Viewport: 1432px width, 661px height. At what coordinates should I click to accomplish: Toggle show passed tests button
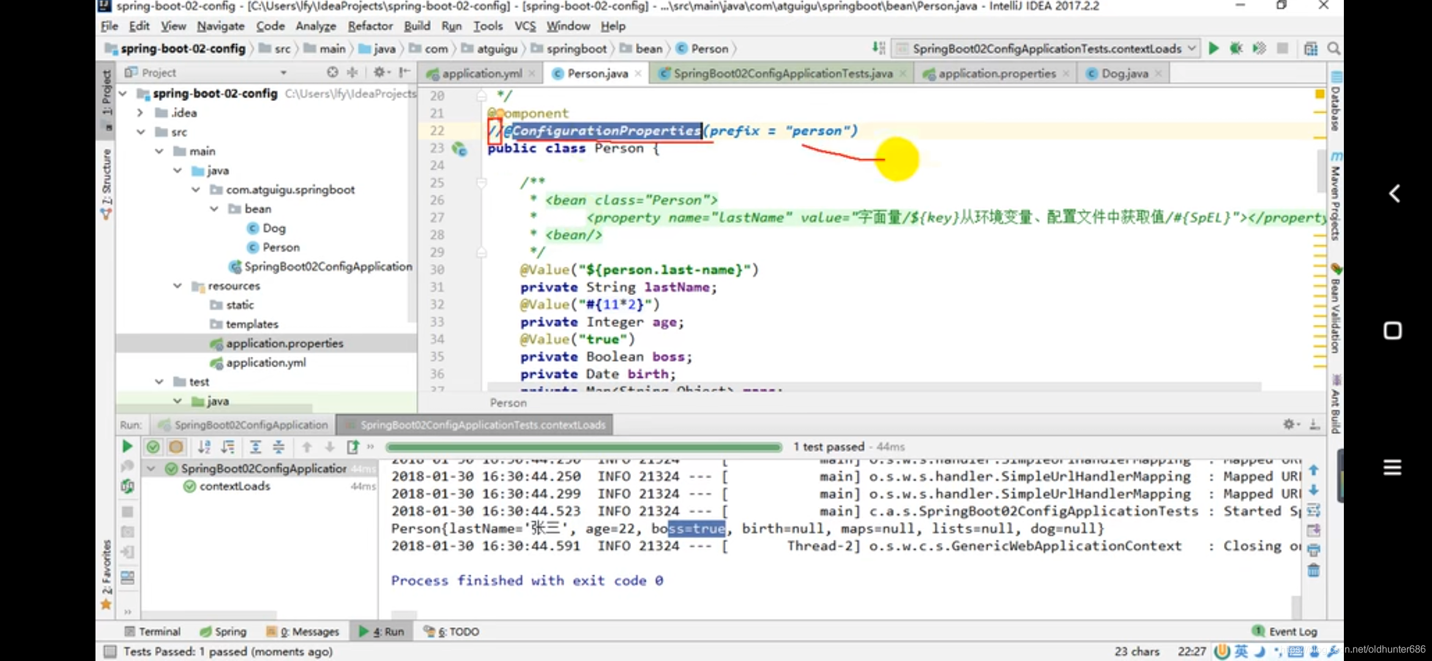point(153,447)
